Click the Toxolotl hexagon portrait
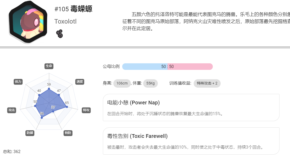 [28, 22]
